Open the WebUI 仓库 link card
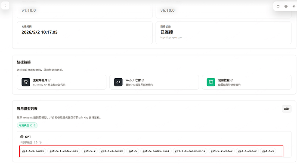The image size is (297, 164). (x=154, y=82)
